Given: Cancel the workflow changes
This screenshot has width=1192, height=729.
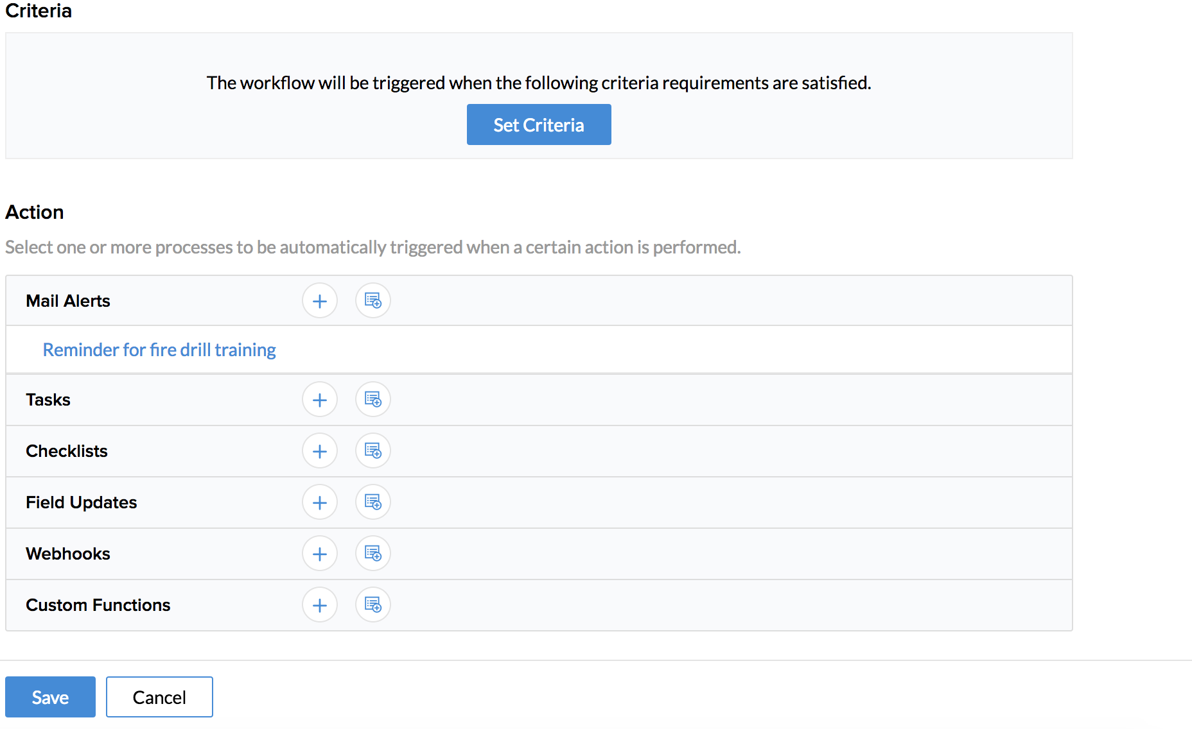Looking at the screenshot, I should pyautogui.click(x=159, y=697).
